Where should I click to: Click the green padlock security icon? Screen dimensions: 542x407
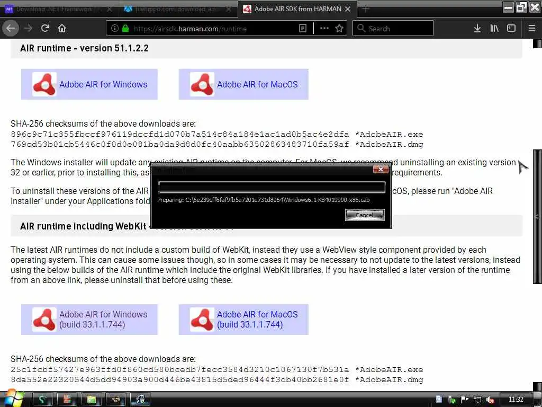pyautogui.click(x=125, y=29)
